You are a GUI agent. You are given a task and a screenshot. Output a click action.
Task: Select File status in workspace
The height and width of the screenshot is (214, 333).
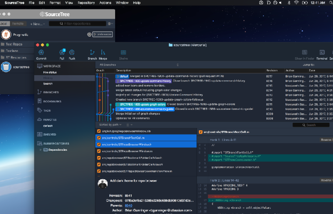point(50,72)
